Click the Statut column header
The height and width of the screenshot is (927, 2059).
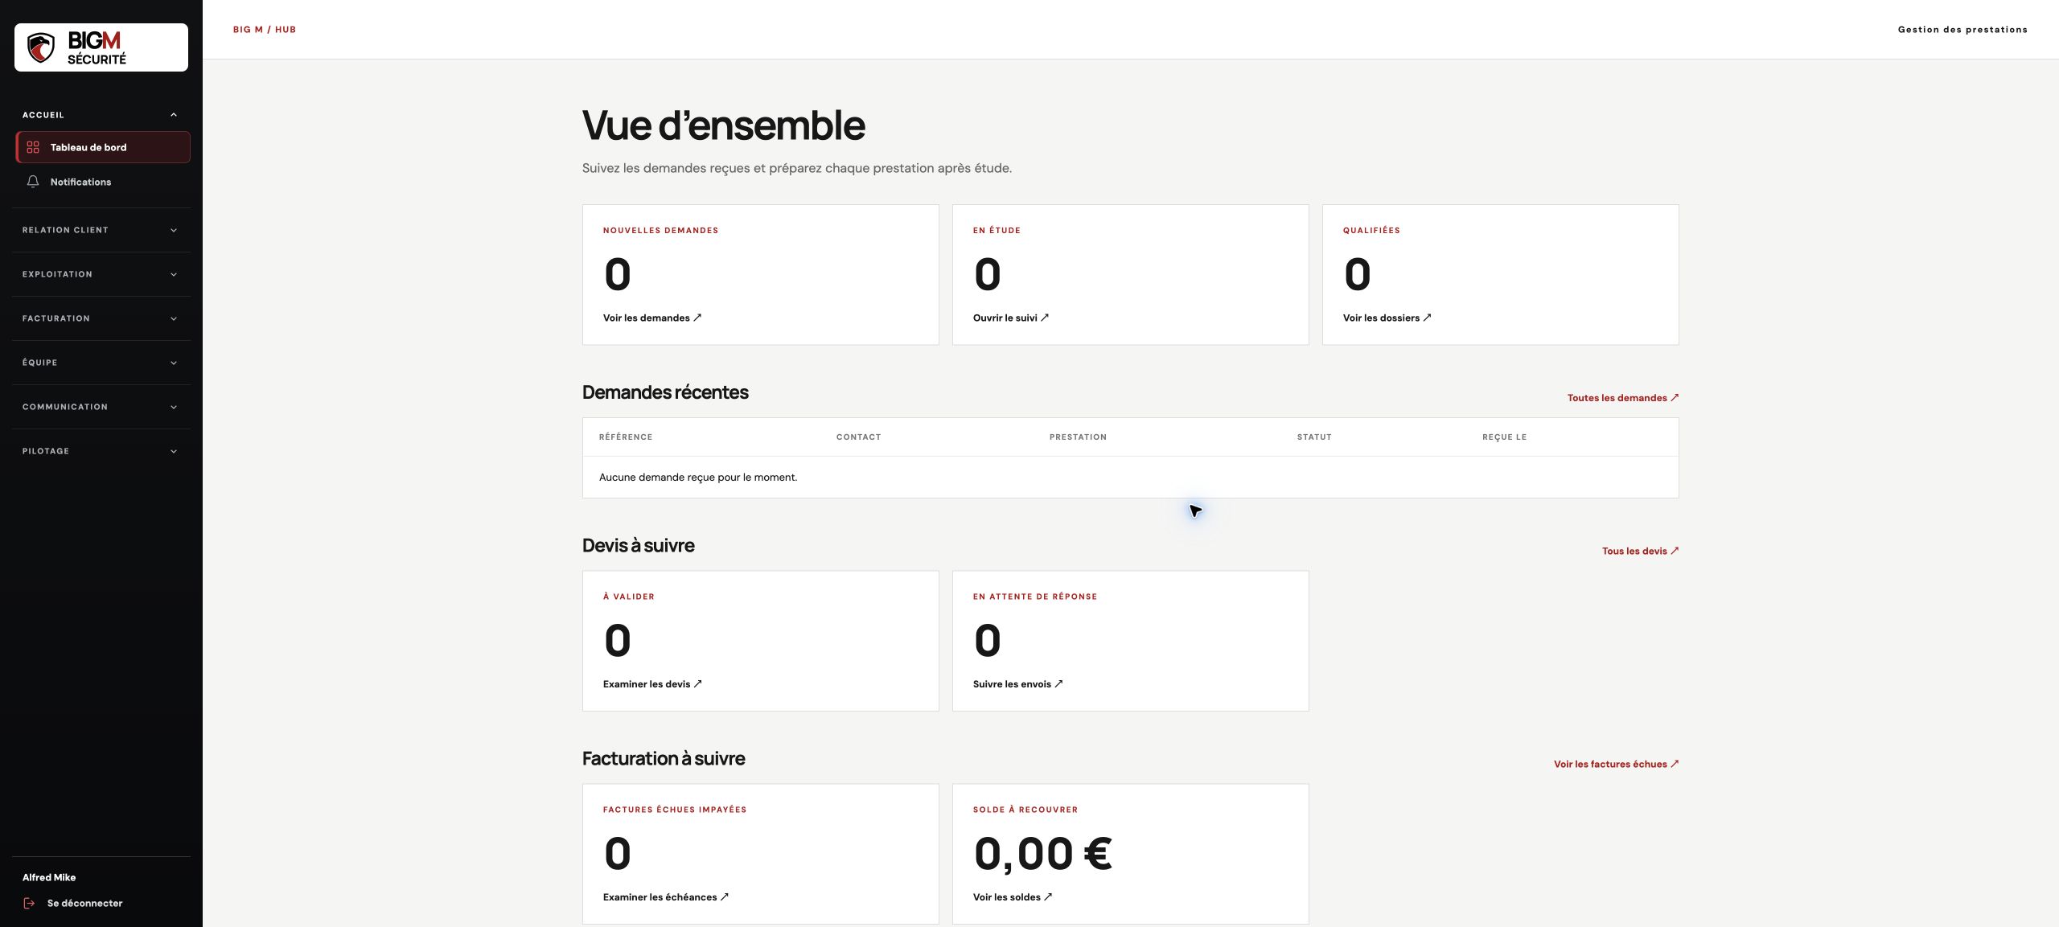1314,437
